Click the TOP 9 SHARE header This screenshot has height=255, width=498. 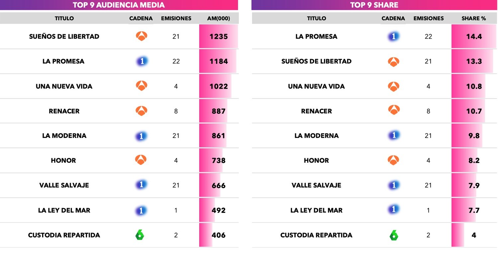[x=374, y=5]
